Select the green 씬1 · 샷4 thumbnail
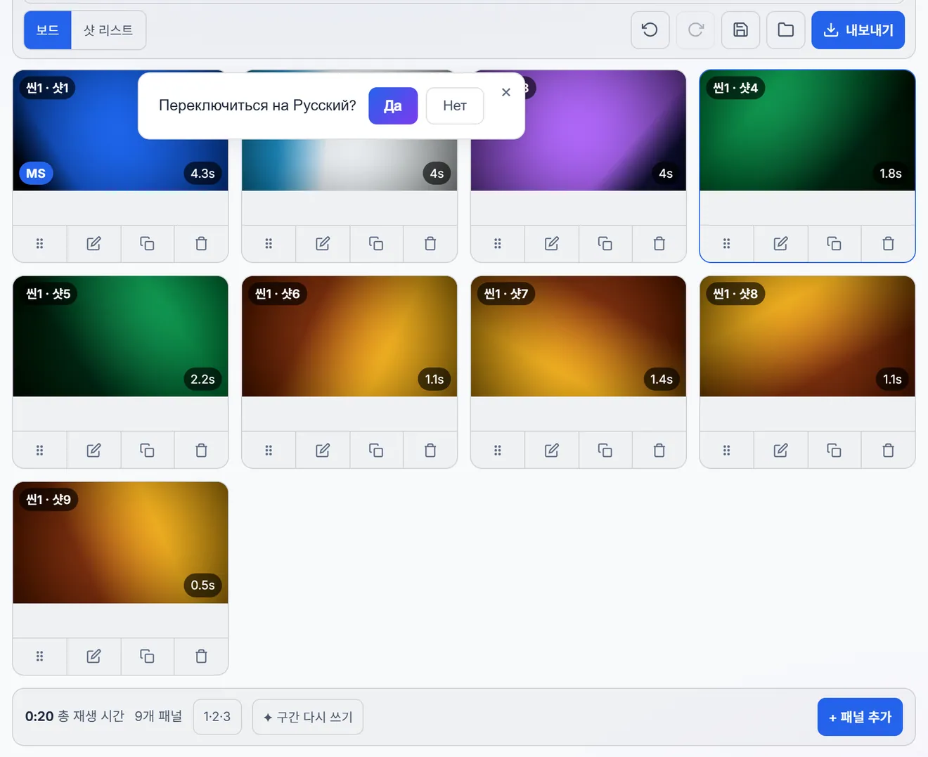The width and height of the screenshot is (928, 757). pos(807,131)
